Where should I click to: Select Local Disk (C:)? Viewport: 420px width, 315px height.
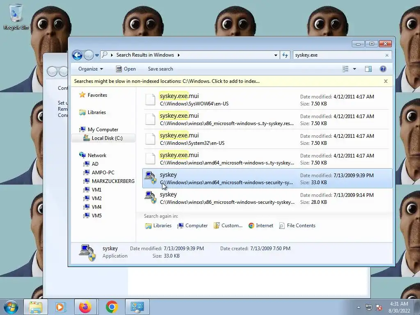click(x=103, y=138)
